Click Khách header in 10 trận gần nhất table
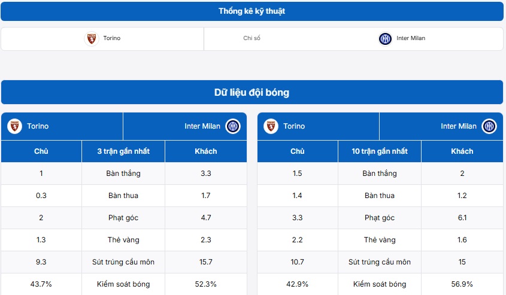This screenshot has height=295, width=506. 462,151
